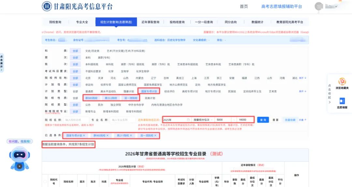Click the 5000 minimum rank field

223,120
